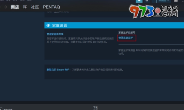
Task: Open the 管理家庭监护 link
Action: (126, 38)
